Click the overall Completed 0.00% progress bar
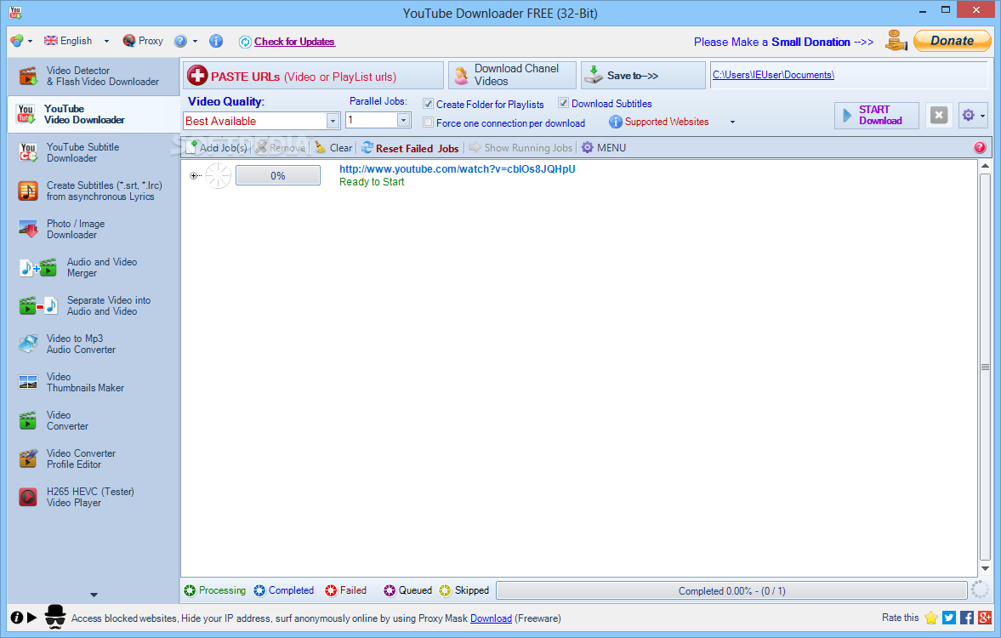Image resolution: width=1001 pixels, height=638 pixels. (x=731, y=590)
